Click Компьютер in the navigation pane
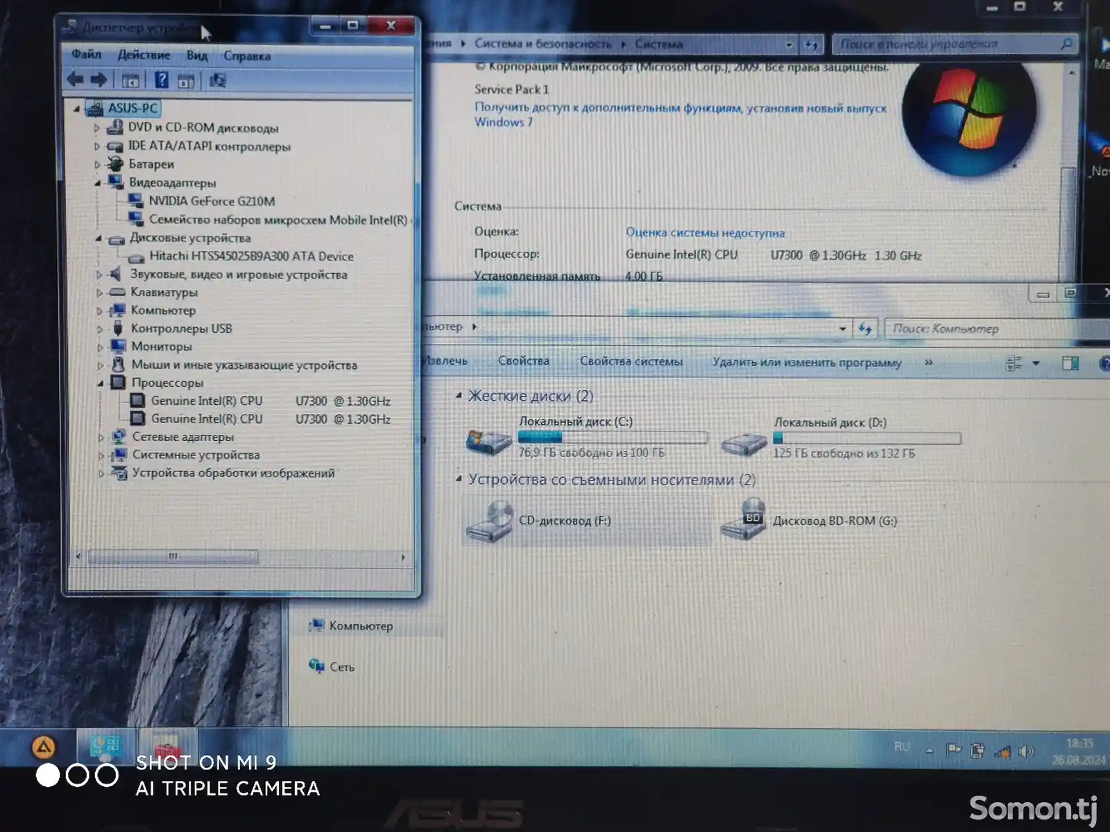 pos(361,626)
